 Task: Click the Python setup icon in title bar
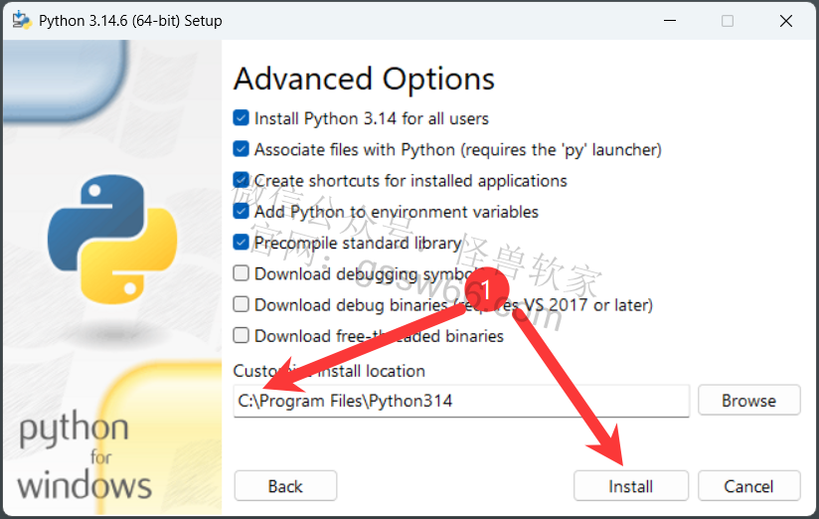click(22, 21)
